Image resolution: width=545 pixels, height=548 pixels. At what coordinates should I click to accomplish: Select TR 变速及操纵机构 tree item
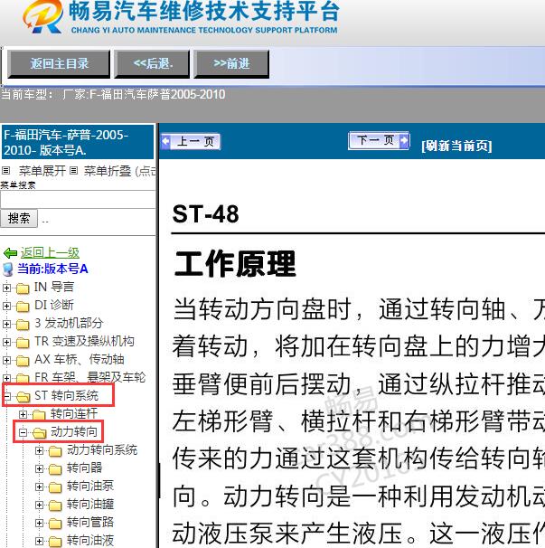[84, 342]
